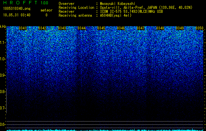
Task: Click the 0345 time marker
Action: pyautogui.click(x=101, y=28)
